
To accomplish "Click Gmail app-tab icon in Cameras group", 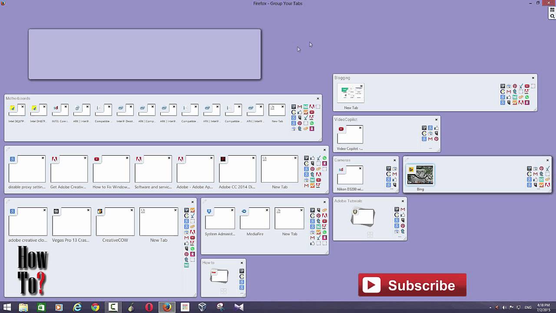I will [394, 174].
